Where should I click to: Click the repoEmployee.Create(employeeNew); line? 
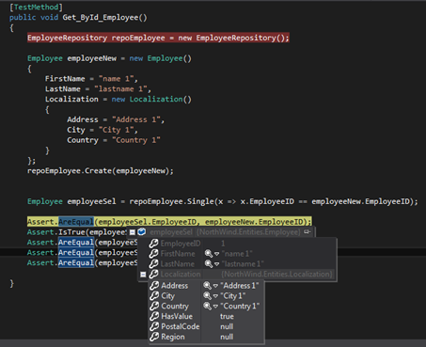(101, 171)
